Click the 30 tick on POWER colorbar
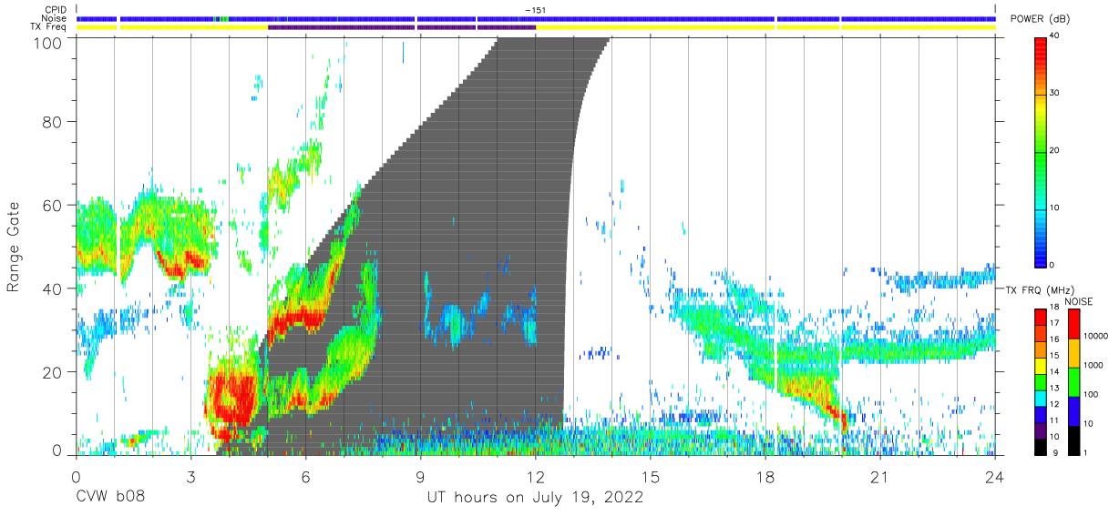1119x516 pixels. 1056,93
